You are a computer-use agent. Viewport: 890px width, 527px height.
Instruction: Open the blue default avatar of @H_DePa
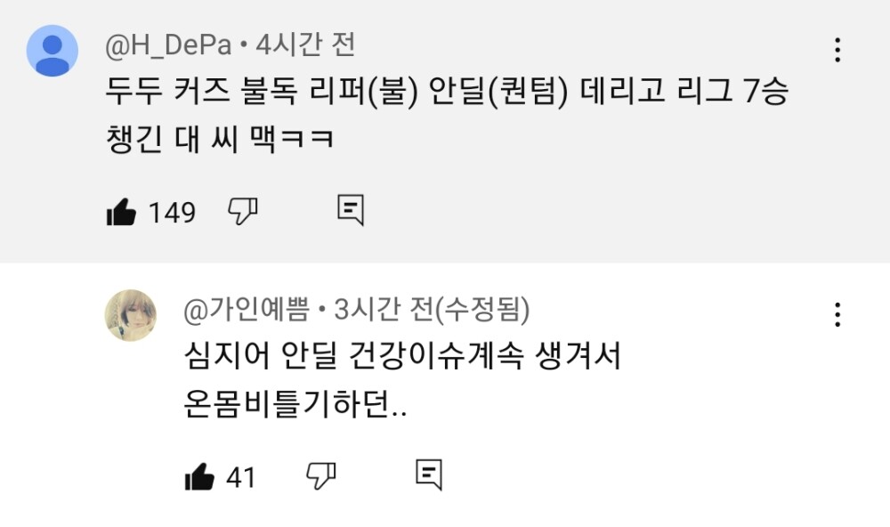53,51
